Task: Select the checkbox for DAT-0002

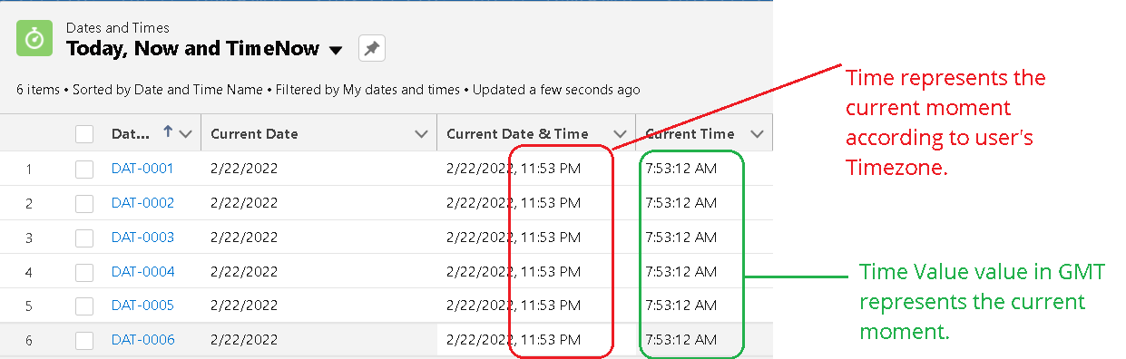Action: tap(84, 203)
